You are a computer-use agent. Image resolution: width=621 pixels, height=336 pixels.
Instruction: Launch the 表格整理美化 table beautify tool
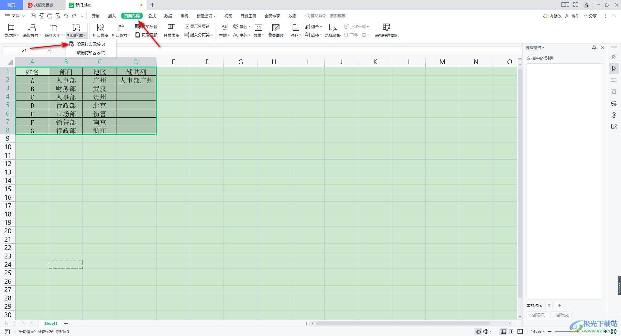click(x=387, y=31)
